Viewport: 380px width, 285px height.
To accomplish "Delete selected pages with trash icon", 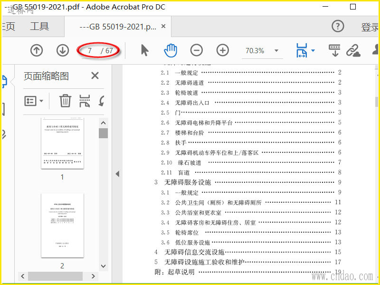I will (66, 101).
